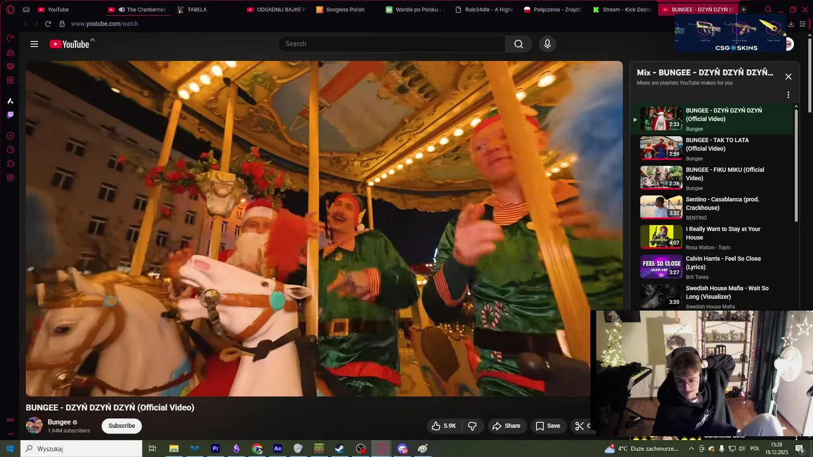Click the search magnifier button on YouTube

click(518, 44)
